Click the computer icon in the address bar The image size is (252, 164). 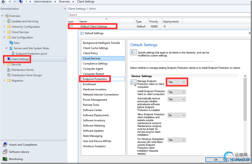click(x=21, y=2)
